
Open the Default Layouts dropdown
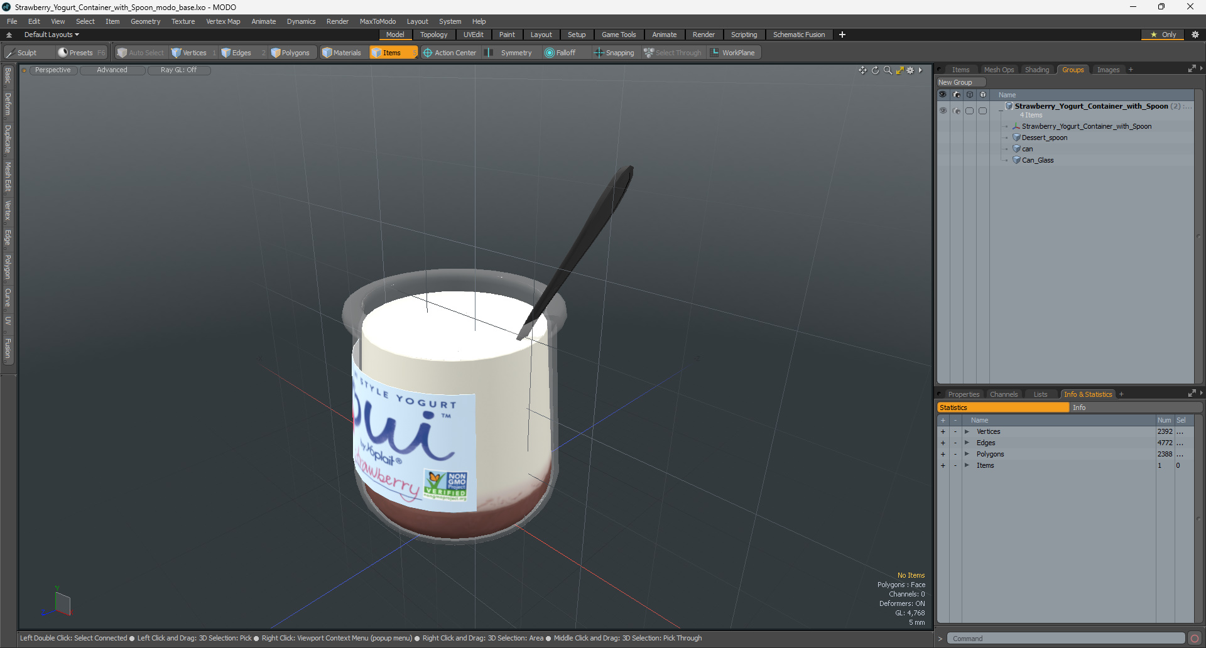52,35
